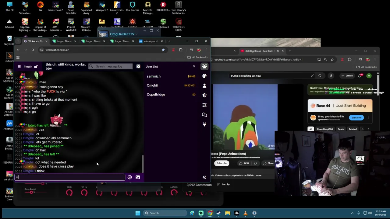Open the YouTube account avatar menu
Image resolution: width=390 pixels, height=219 pixels.
369,76
